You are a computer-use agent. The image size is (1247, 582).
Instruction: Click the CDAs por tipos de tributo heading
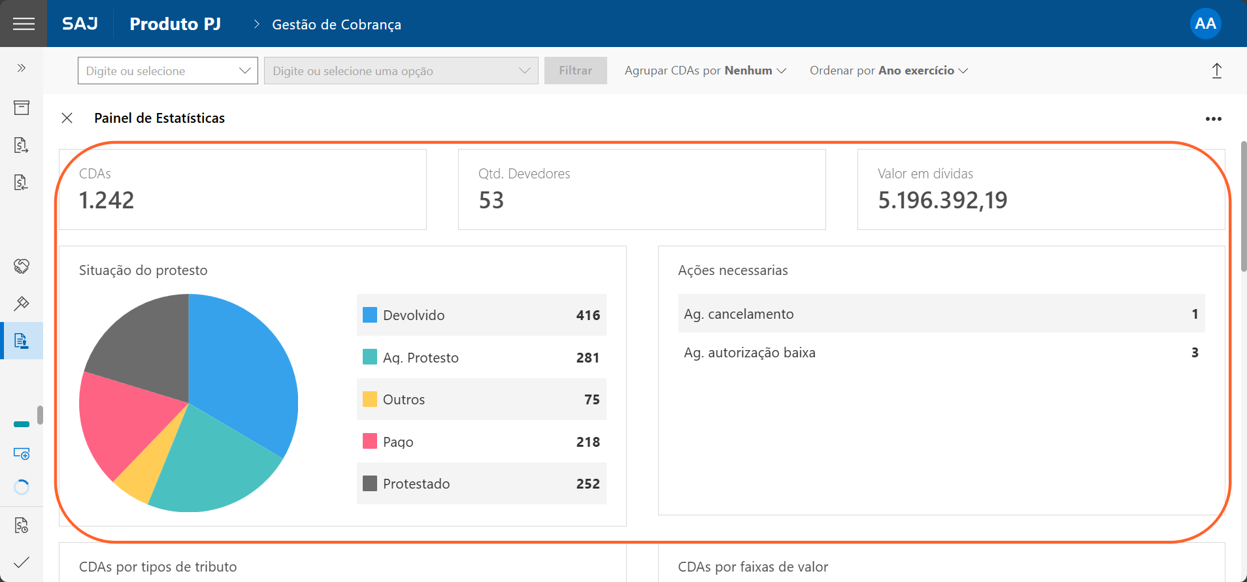[158, 567]
